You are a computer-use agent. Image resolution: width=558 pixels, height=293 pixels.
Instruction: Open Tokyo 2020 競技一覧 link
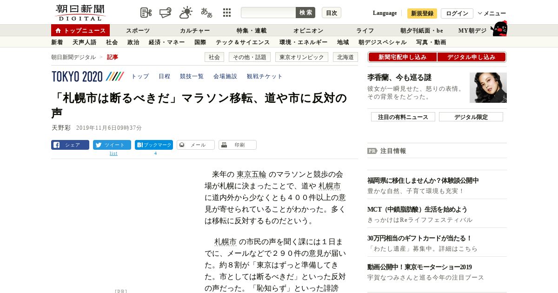(x=192, y=76)
